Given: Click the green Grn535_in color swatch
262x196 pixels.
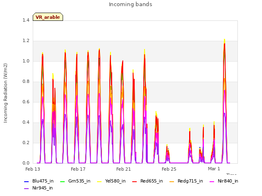Looking at the screenshot, I should [62, 181].
